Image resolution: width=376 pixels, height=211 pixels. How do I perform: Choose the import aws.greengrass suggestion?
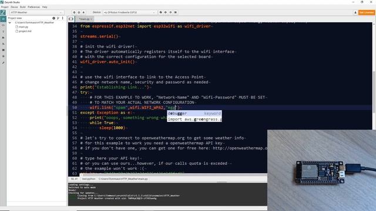[x=194, y=119]
